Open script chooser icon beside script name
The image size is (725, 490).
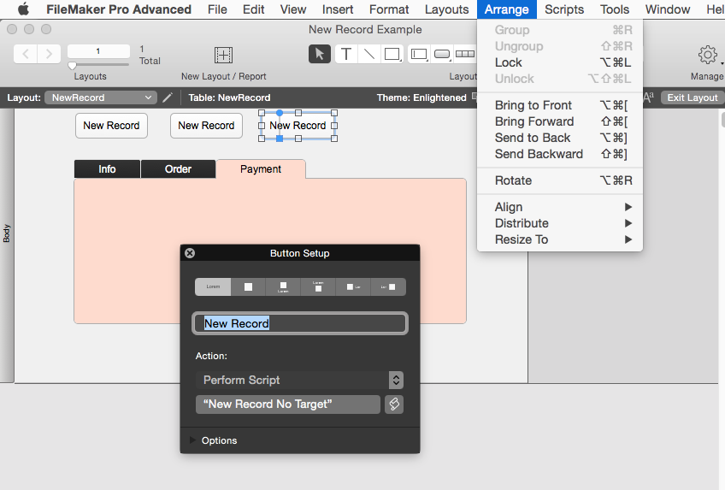[394, 404]
